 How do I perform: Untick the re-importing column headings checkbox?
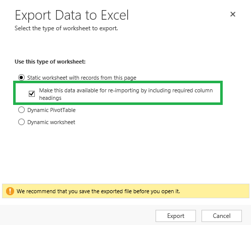pos(32,94)
